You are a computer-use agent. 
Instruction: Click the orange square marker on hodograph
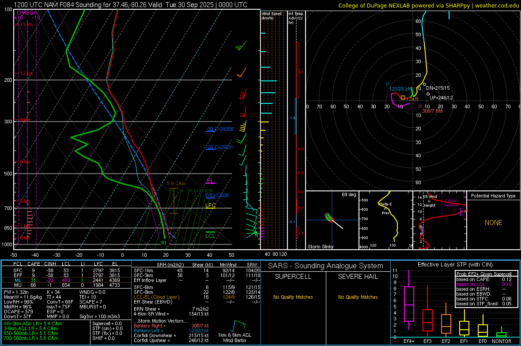pos(403,98)
